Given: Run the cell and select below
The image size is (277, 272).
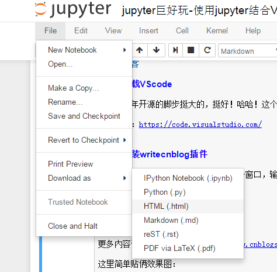Looking at the screenshot, I should click(175, 50).
